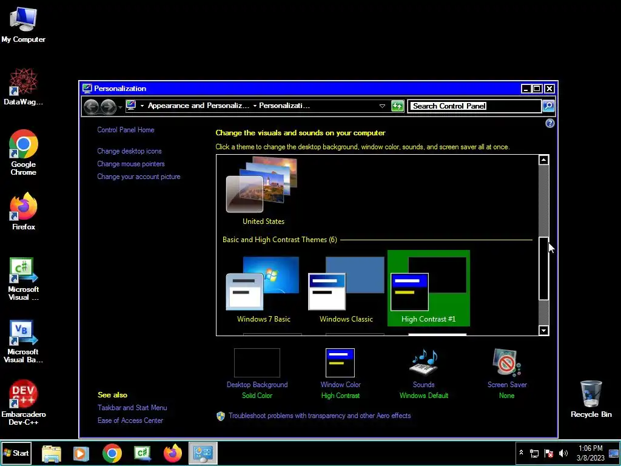The image size is (621, 466).
Task: Click theme list scroll up arrow
Action: 544,160
